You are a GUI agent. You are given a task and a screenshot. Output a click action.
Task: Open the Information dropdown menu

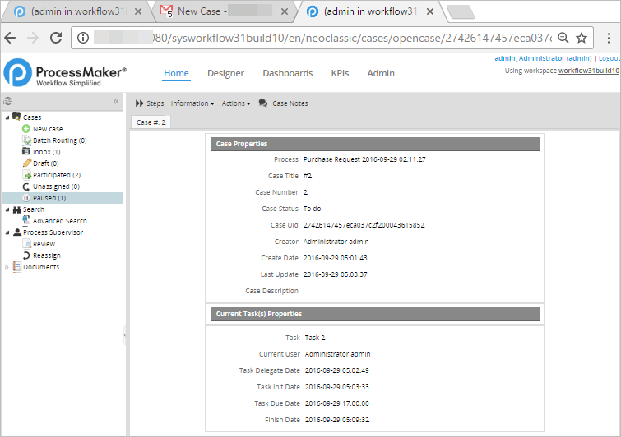tap(192, 103)
